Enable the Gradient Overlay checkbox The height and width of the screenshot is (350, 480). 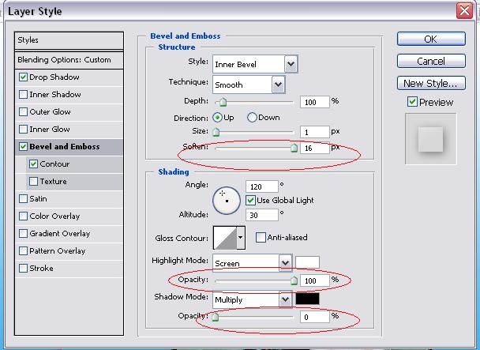point(23,234)
